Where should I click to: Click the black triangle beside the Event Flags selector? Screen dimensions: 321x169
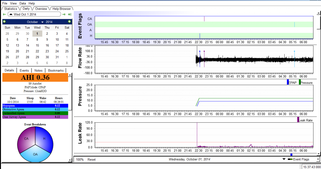(x=284, y=159)
